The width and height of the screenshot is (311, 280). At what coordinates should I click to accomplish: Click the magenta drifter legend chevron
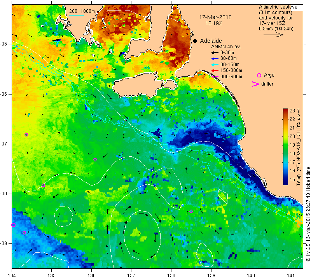click(x=256, y=84)
